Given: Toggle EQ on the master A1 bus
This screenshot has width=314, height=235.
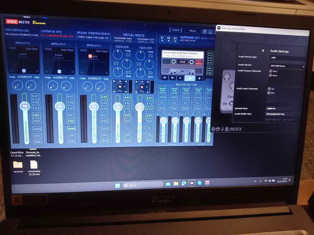Looking at the screenshot, I should [x=162, y=103].
